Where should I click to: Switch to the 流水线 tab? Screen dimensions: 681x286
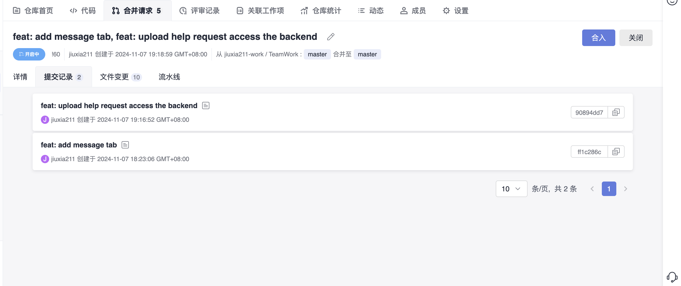click(x=169, y=77)
